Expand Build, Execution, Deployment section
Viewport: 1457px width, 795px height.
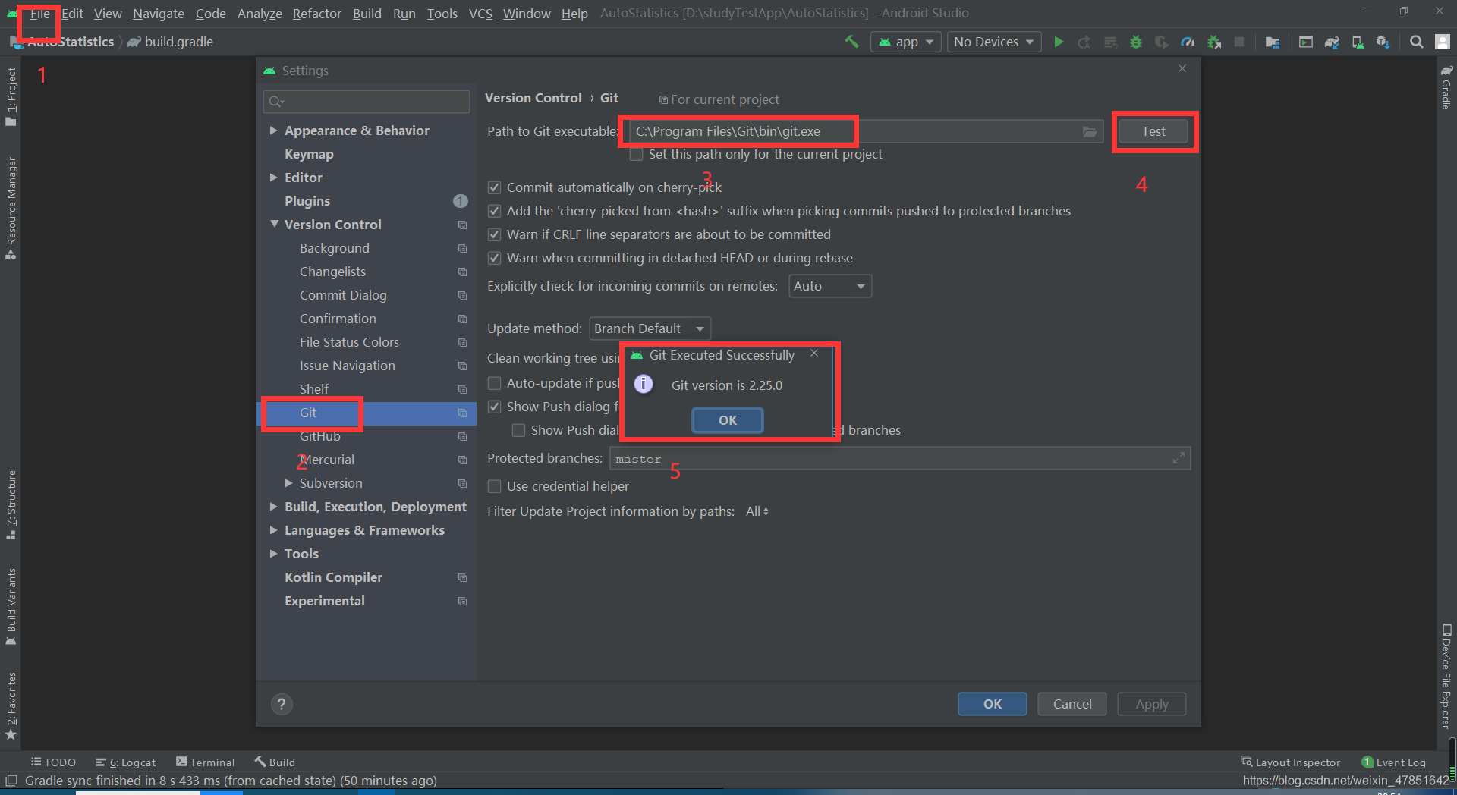(273, 507)
